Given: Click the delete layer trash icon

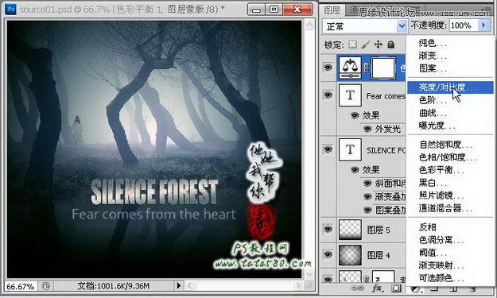Looking at the screenshot, I should (x=473, y=288).
